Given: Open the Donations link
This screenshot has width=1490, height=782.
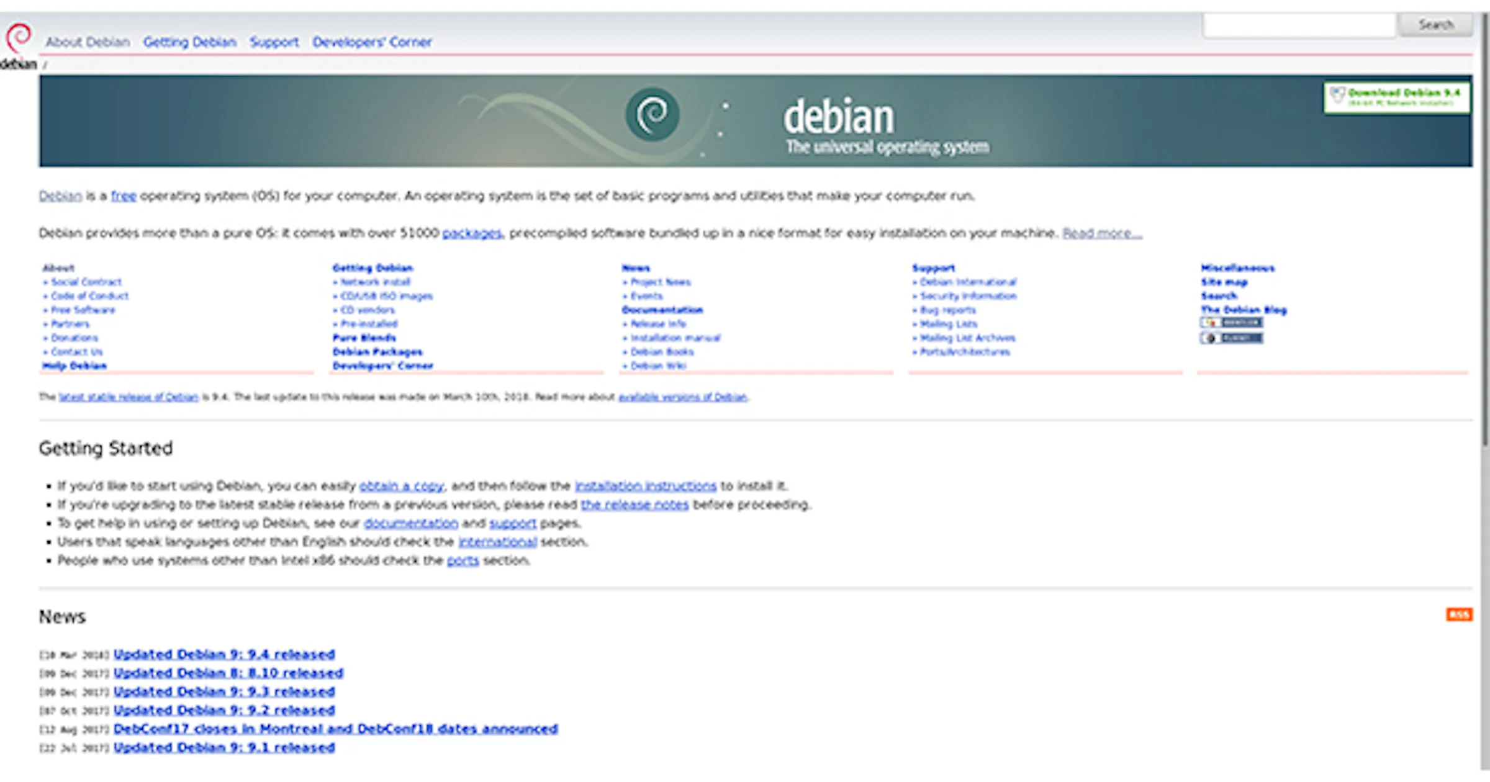Looking at the screenshot, I should tap(74, 338).
